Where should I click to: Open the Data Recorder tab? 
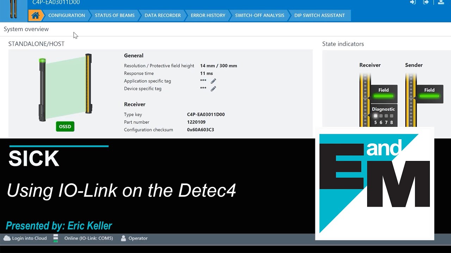[x=162, y=15]
